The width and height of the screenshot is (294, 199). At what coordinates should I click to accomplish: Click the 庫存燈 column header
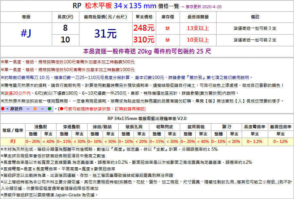168,17
